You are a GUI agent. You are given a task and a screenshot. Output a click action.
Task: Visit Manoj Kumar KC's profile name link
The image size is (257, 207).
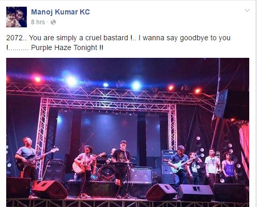tap(61, 12)
